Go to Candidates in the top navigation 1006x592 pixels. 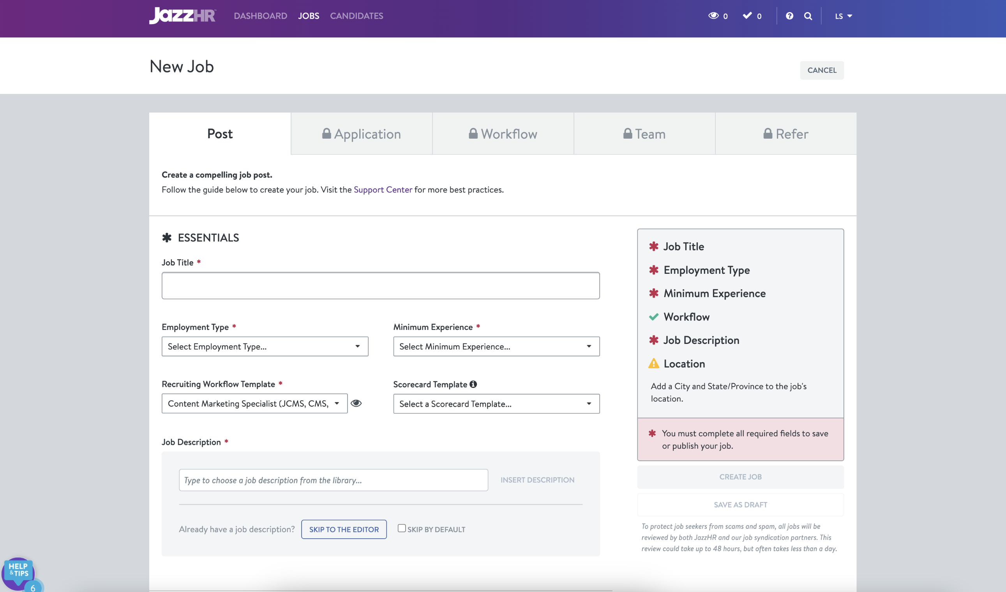(356, 16)
